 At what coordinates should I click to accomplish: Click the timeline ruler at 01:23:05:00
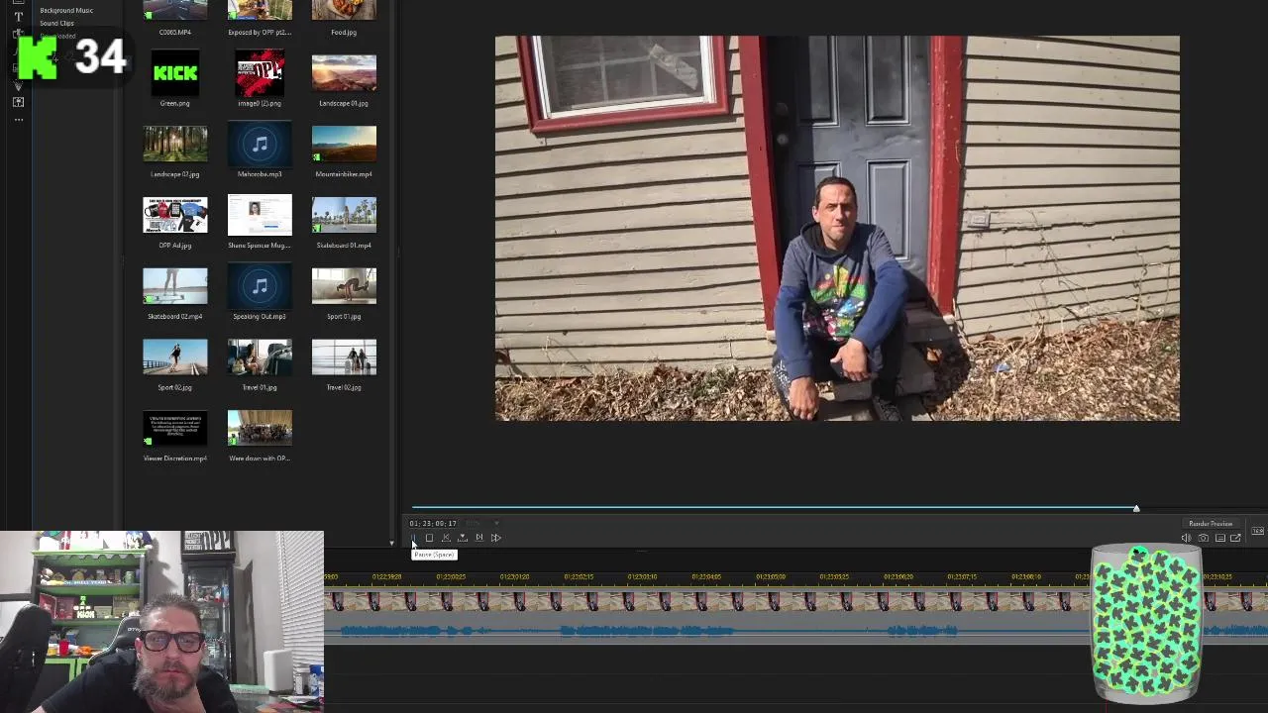[771, 576]
